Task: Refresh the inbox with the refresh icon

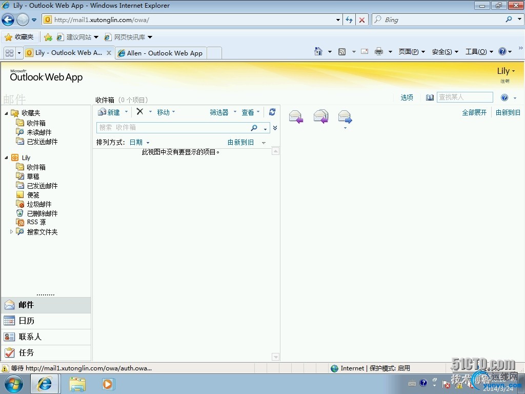Action: click(x=272, y=112)
